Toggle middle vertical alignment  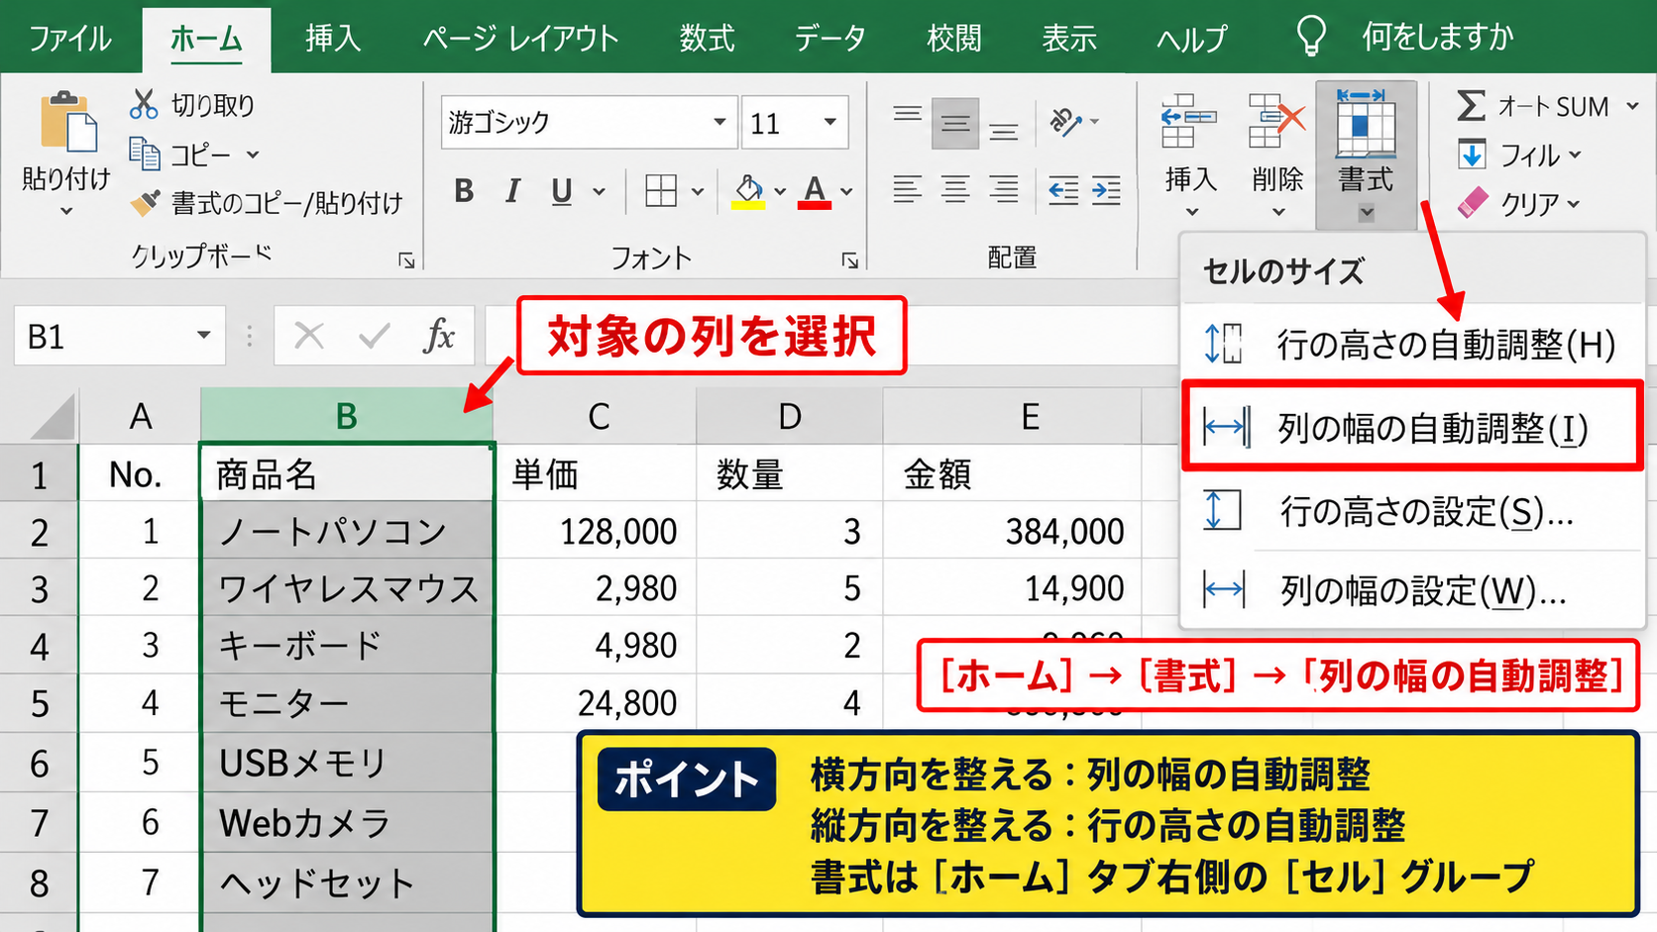(x=955, y=123)
